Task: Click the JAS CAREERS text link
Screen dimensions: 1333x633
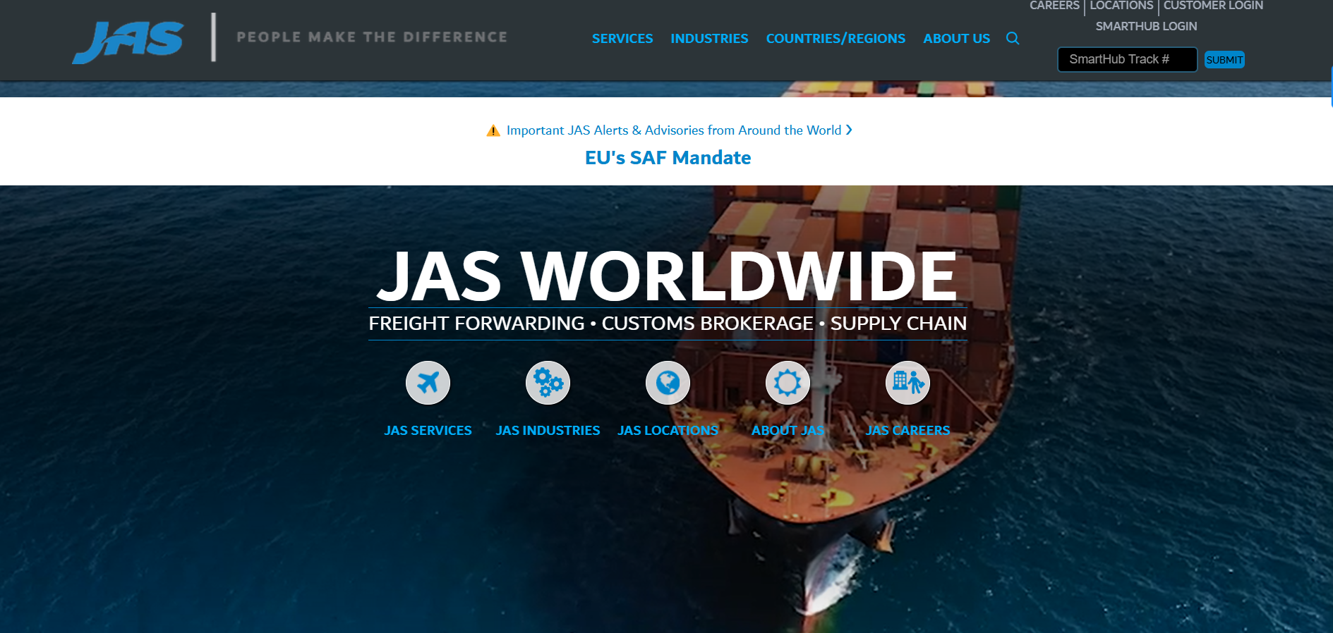Action: point(907,431)
